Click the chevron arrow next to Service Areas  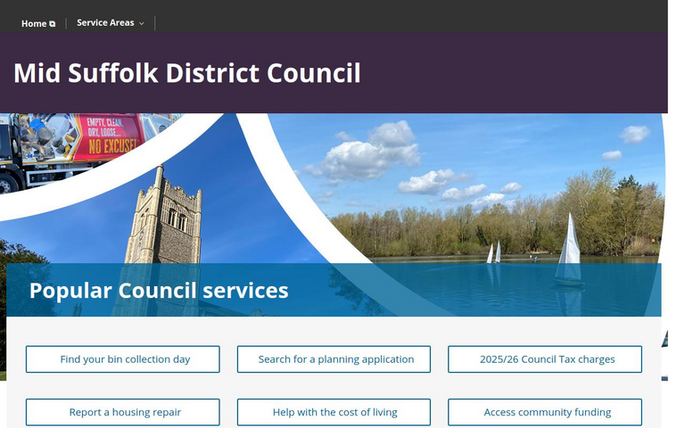[x=141, y=24]
